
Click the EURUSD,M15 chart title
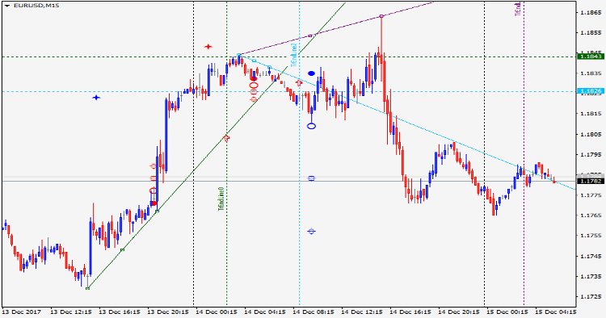pyautogui.click(x=36, y=6)
